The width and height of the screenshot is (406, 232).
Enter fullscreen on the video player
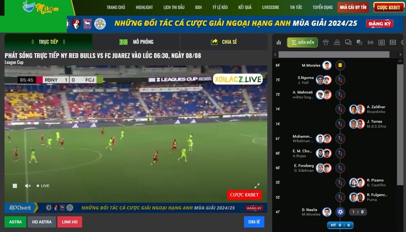point(257,186)
